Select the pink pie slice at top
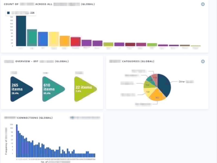 click(155, 78)
